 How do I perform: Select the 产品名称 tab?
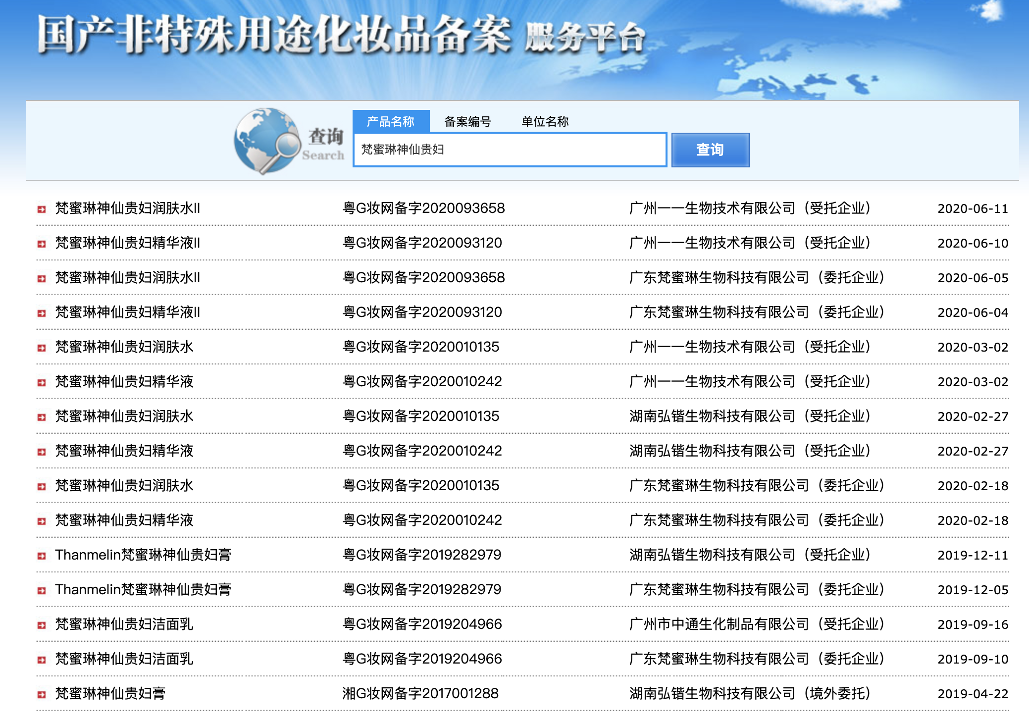coord(390,122)
